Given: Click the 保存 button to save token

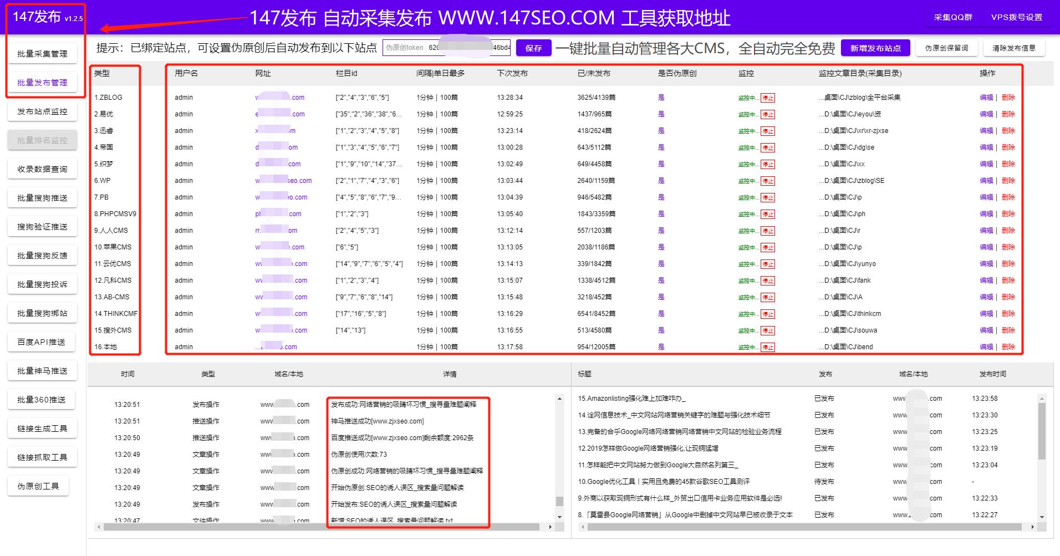Looking at the screenshot, I should [x=533, y=48].
